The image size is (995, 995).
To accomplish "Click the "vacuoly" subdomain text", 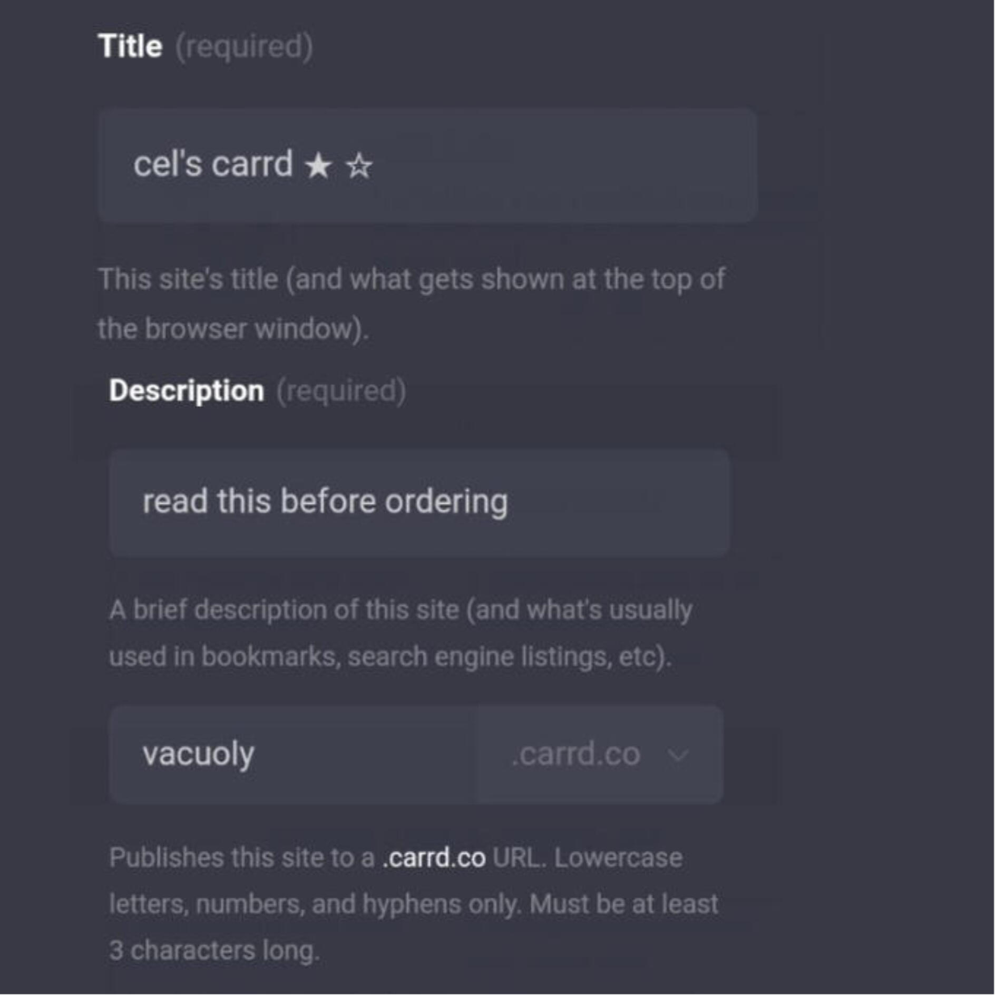I will (x=198, y=754).
